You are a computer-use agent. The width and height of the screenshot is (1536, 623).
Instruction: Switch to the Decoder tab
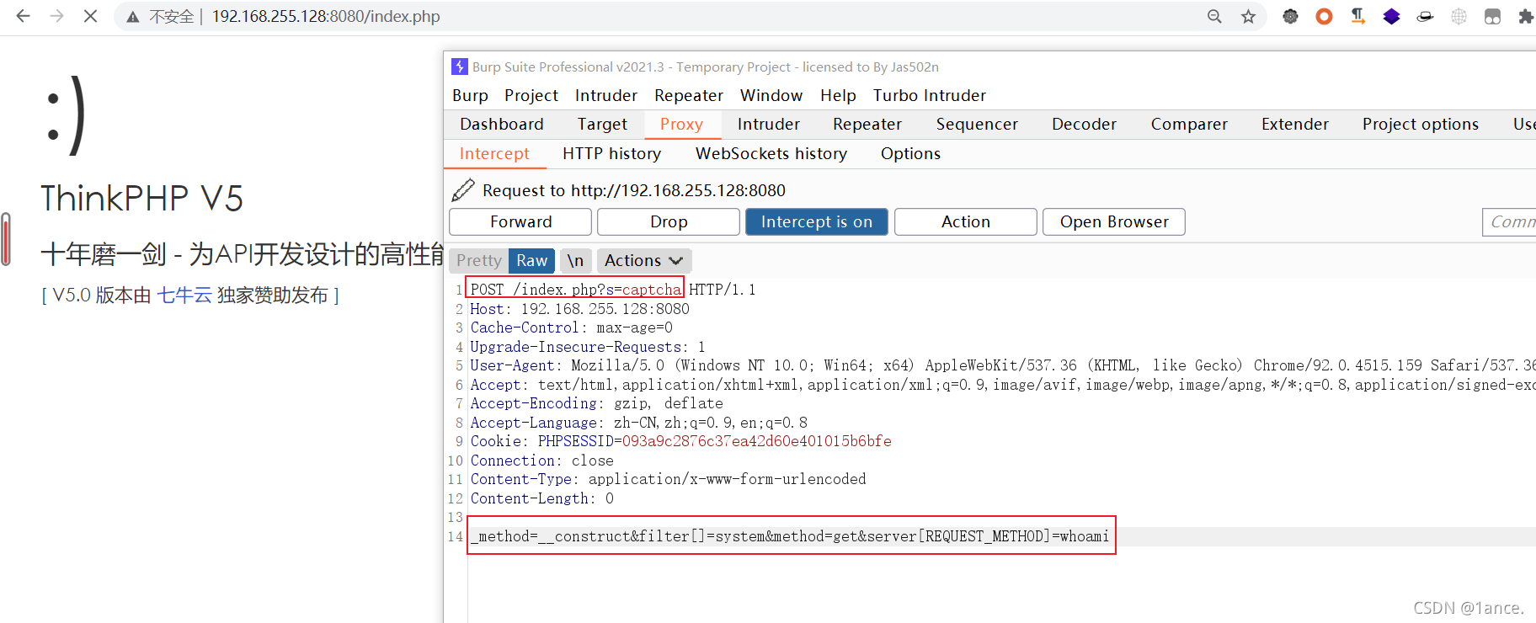(x=1084, y=124)
